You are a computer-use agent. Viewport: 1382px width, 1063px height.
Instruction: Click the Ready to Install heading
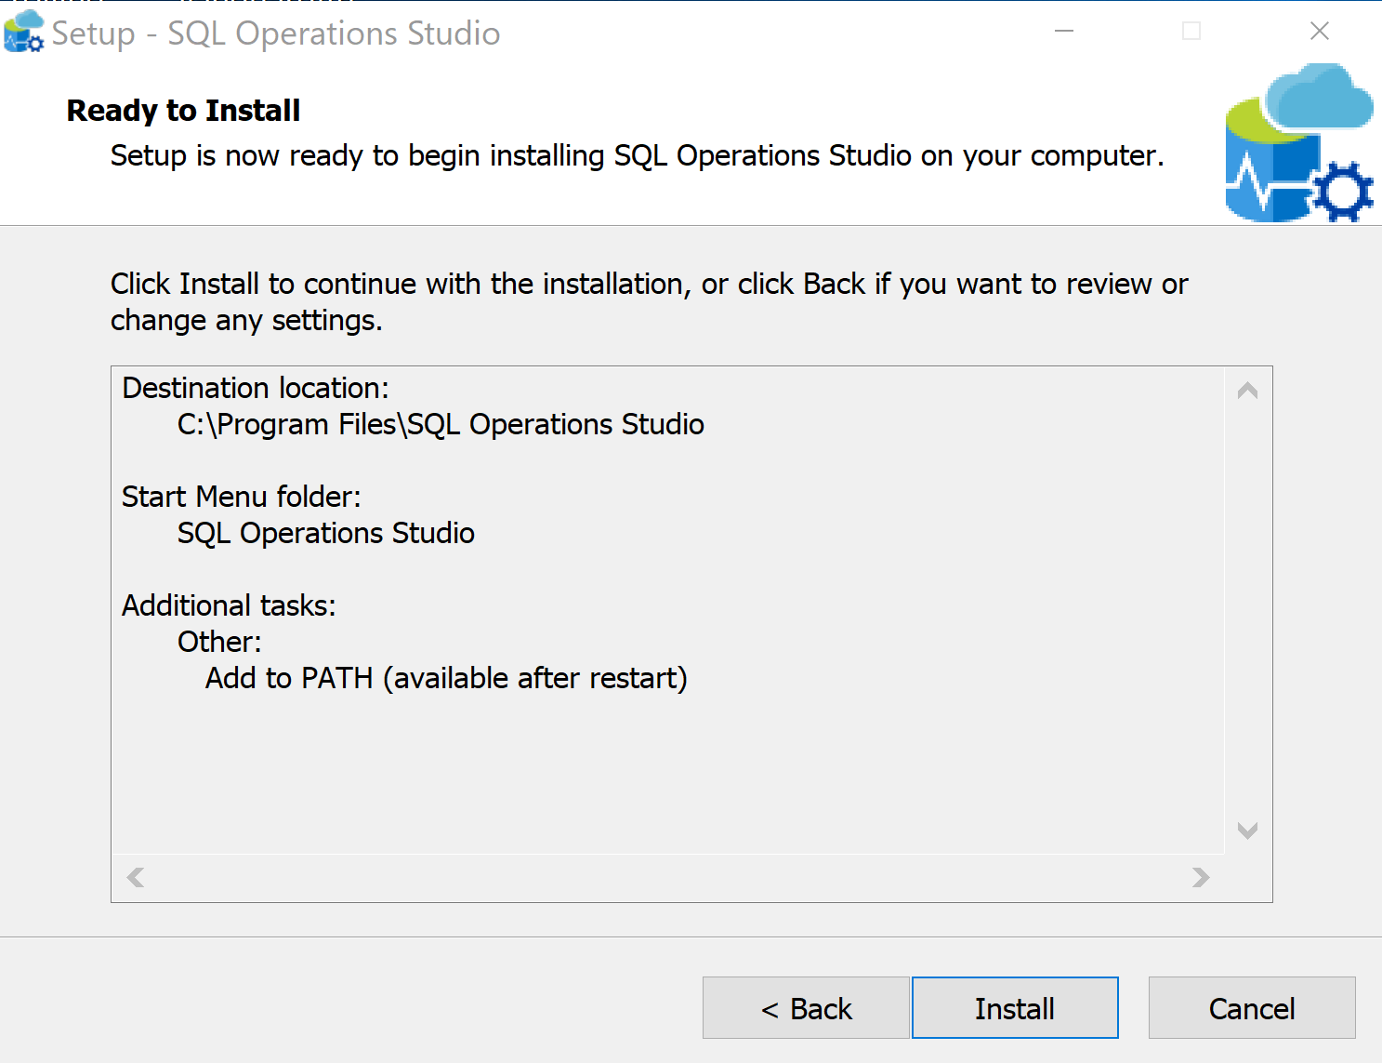pos(182,110)
